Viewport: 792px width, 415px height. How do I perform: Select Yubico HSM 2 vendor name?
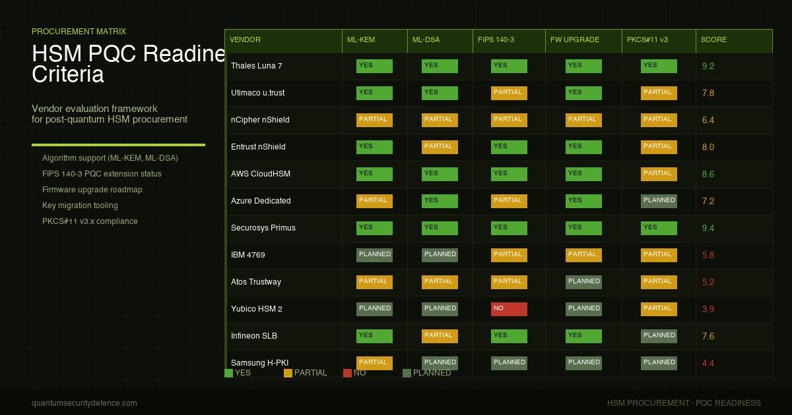click(x=257, y=309)
